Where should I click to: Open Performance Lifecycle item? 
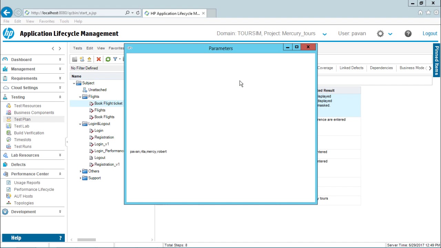point(34,189)
